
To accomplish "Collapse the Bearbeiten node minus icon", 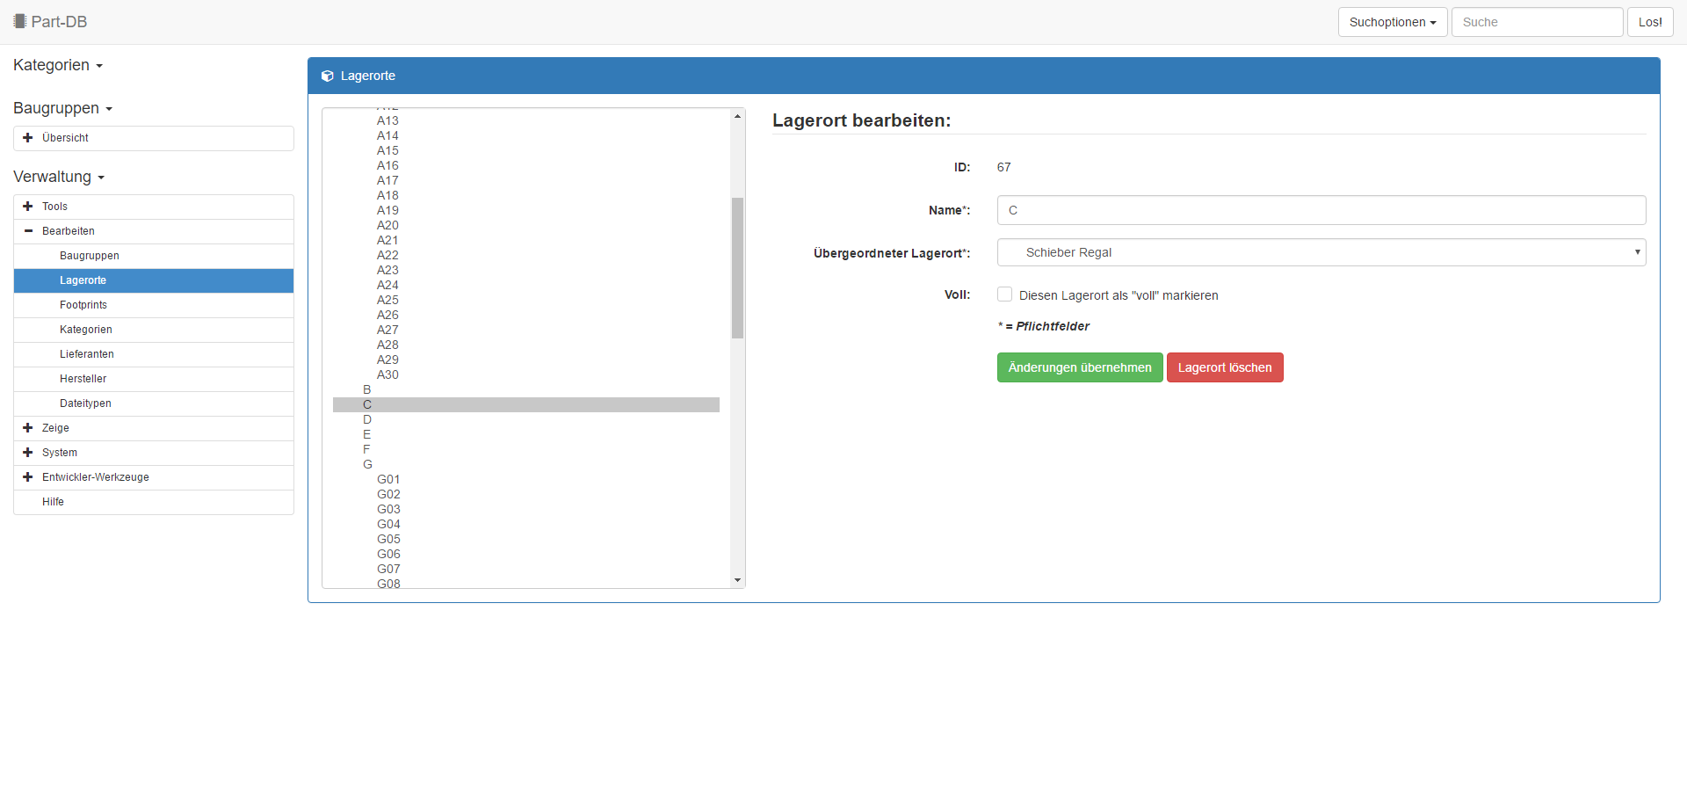I will coord(28,231).
